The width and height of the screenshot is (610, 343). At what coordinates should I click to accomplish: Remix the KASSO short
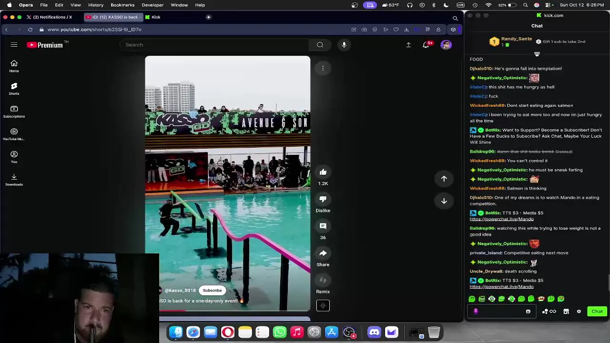tap(323, 280)
